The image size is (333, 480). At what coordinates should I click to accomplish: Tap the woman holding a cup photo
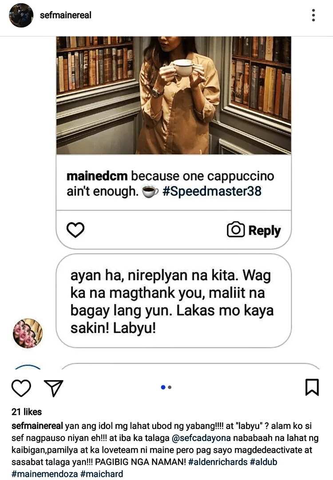pos(174,95)
